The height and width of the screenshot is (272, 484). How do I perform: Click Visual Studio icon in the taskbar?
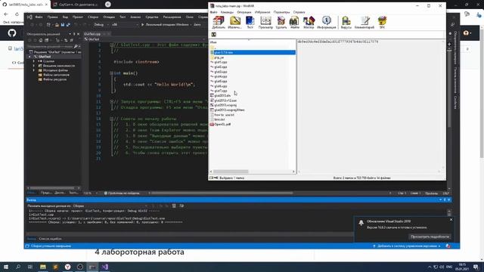point(104,267)
